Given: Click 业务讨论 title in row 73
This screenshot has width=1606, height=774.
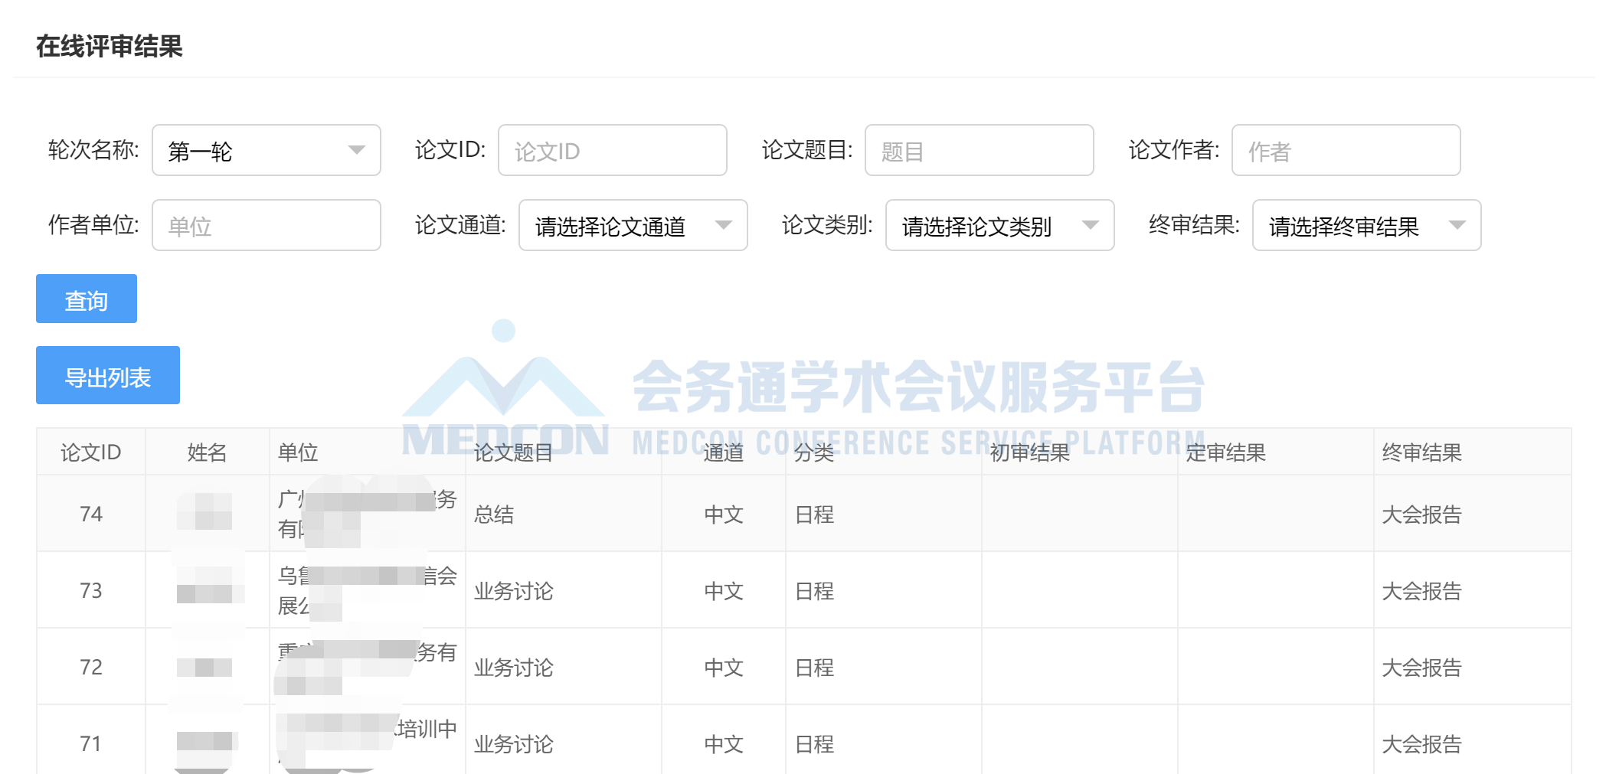Looking at the screenshot, I should (513, 591).
